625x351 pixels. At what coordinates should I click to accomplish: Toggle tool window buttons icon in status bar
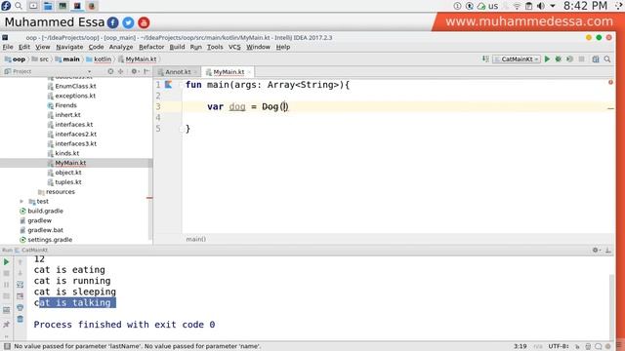coord(7,346)
